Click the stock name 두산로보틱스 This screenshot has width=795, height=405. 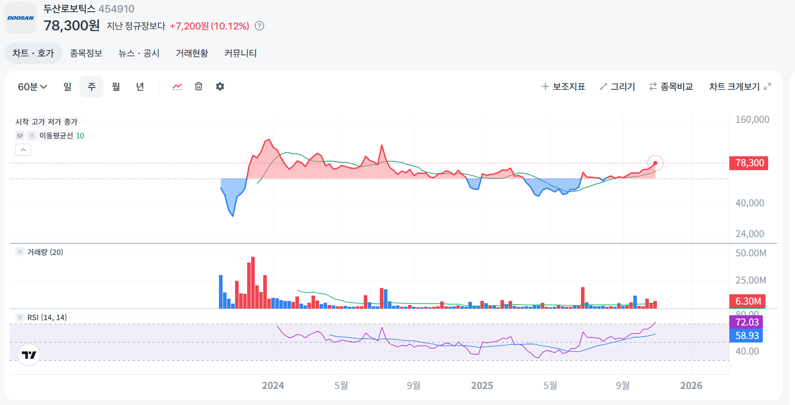pos(69,9)
